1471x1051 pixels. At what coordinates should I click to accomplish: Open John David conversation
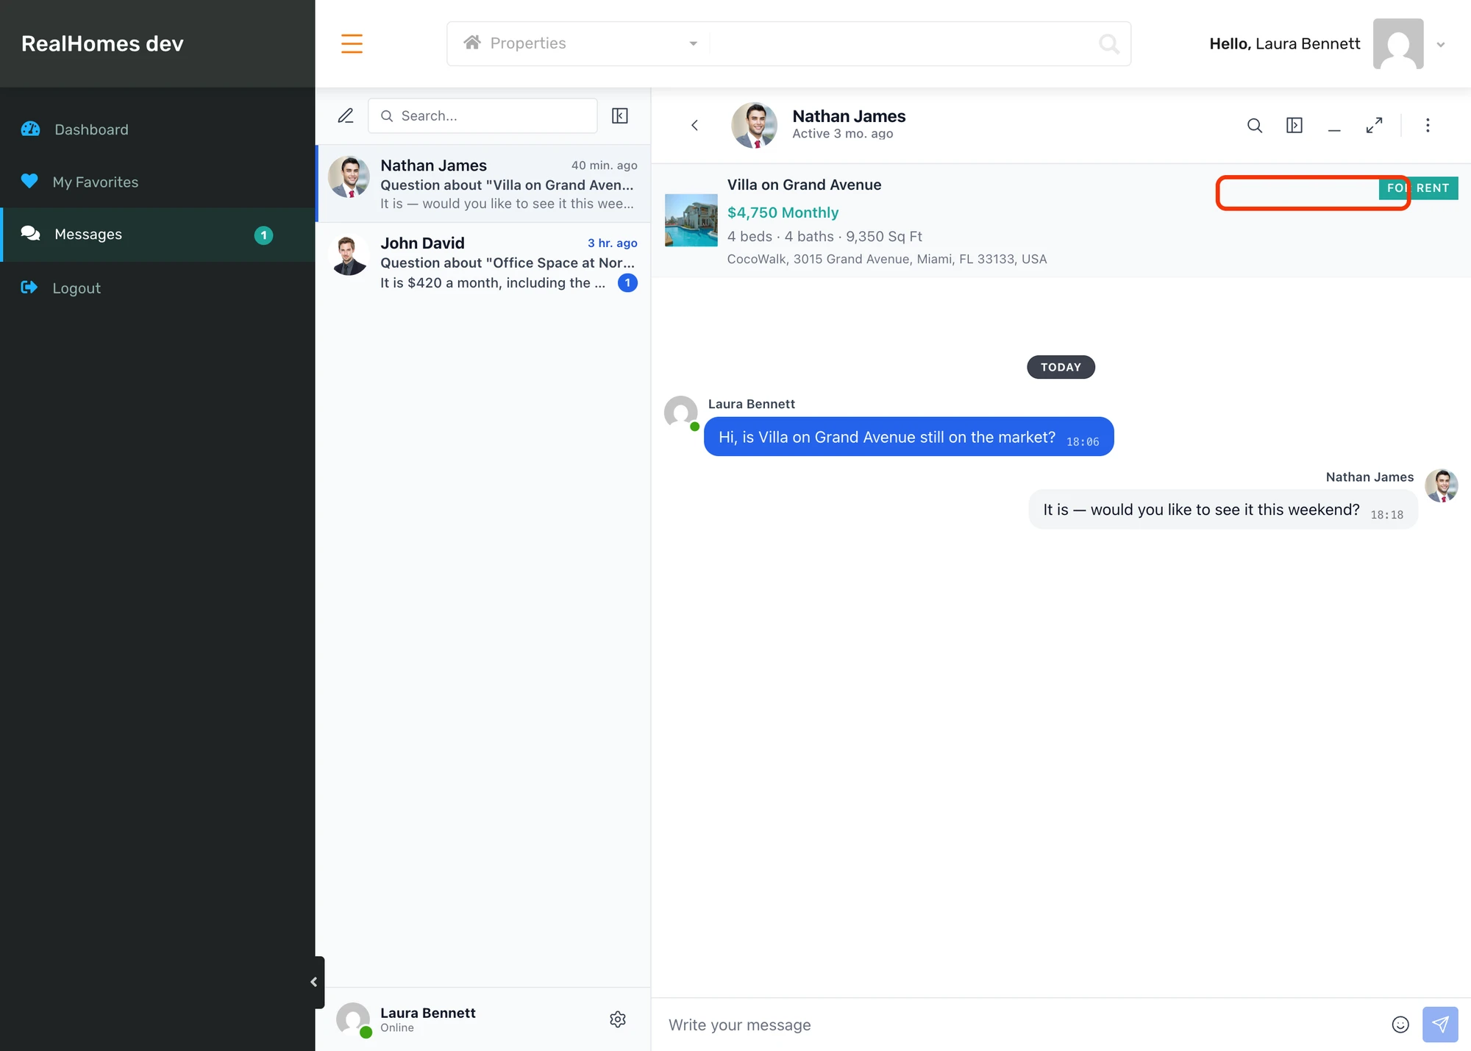483,262
